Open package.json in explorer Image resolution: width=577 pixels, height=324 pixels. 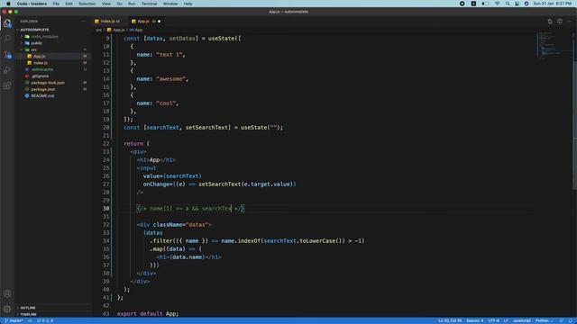coord(43,89)
